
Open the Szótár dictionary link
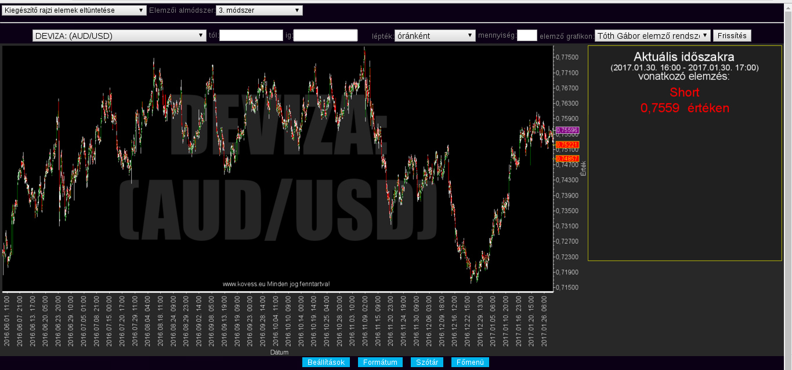coord(427,362)
